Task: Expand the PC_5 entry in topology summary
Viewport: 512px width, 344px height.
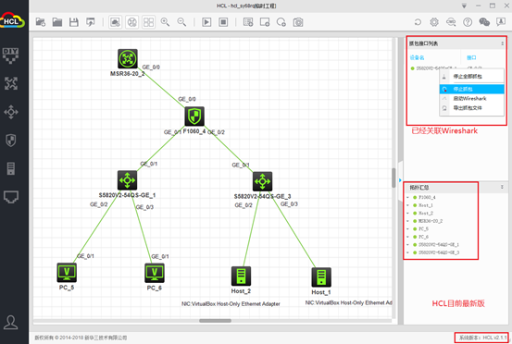Action: point(407,228)
